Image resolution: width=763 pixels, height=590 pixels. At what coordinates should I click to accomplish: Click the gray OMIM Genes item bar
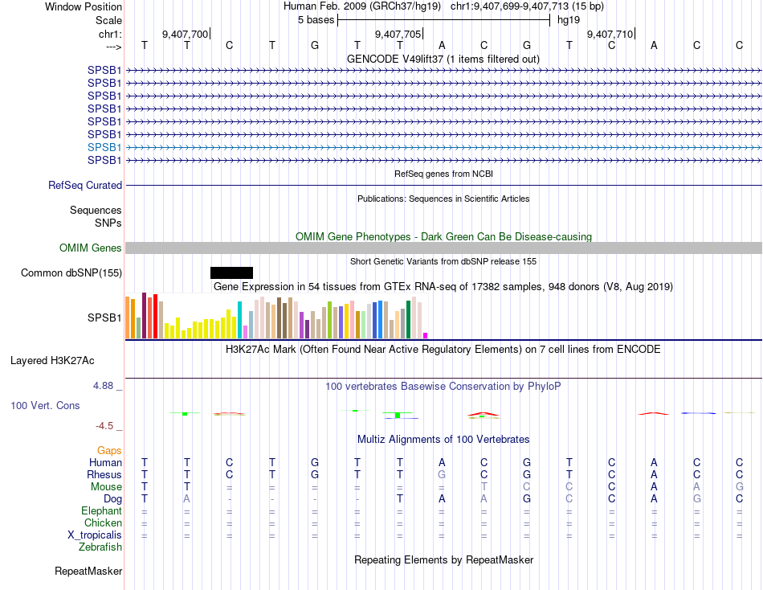pos(443,248)
